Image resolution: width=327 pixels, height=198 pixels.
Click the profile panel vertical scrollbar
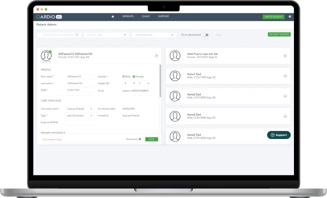160,81
